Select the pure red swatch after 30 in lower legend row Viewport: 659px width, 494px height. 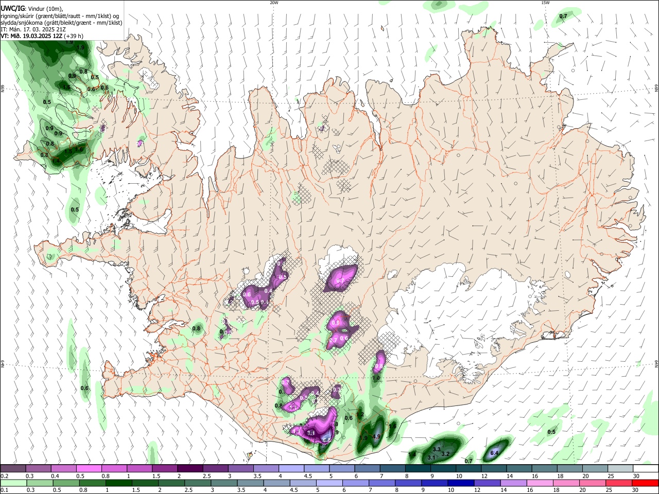click(645, 483)
